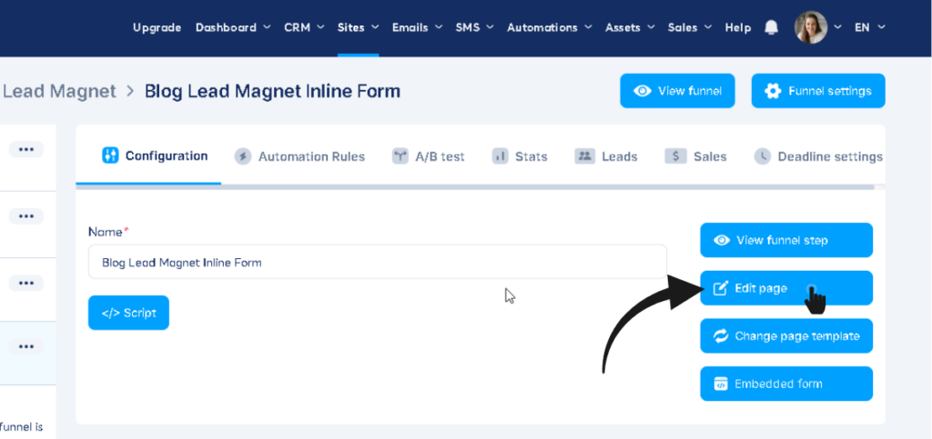Expand the Automations menu

tap(549, 28)
